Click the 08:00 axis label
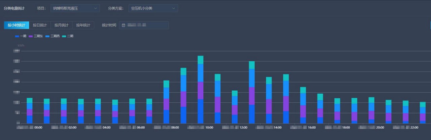 pyautogui.click(x=175, y=128)
